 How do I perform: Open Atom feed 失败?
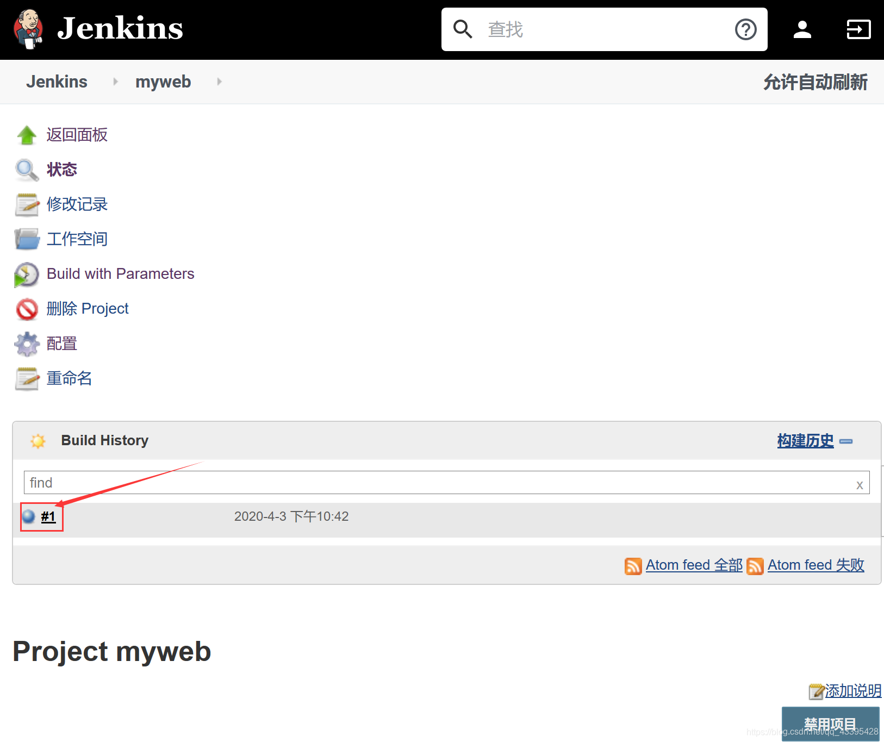pyautogui.click(x=816, y=565)
